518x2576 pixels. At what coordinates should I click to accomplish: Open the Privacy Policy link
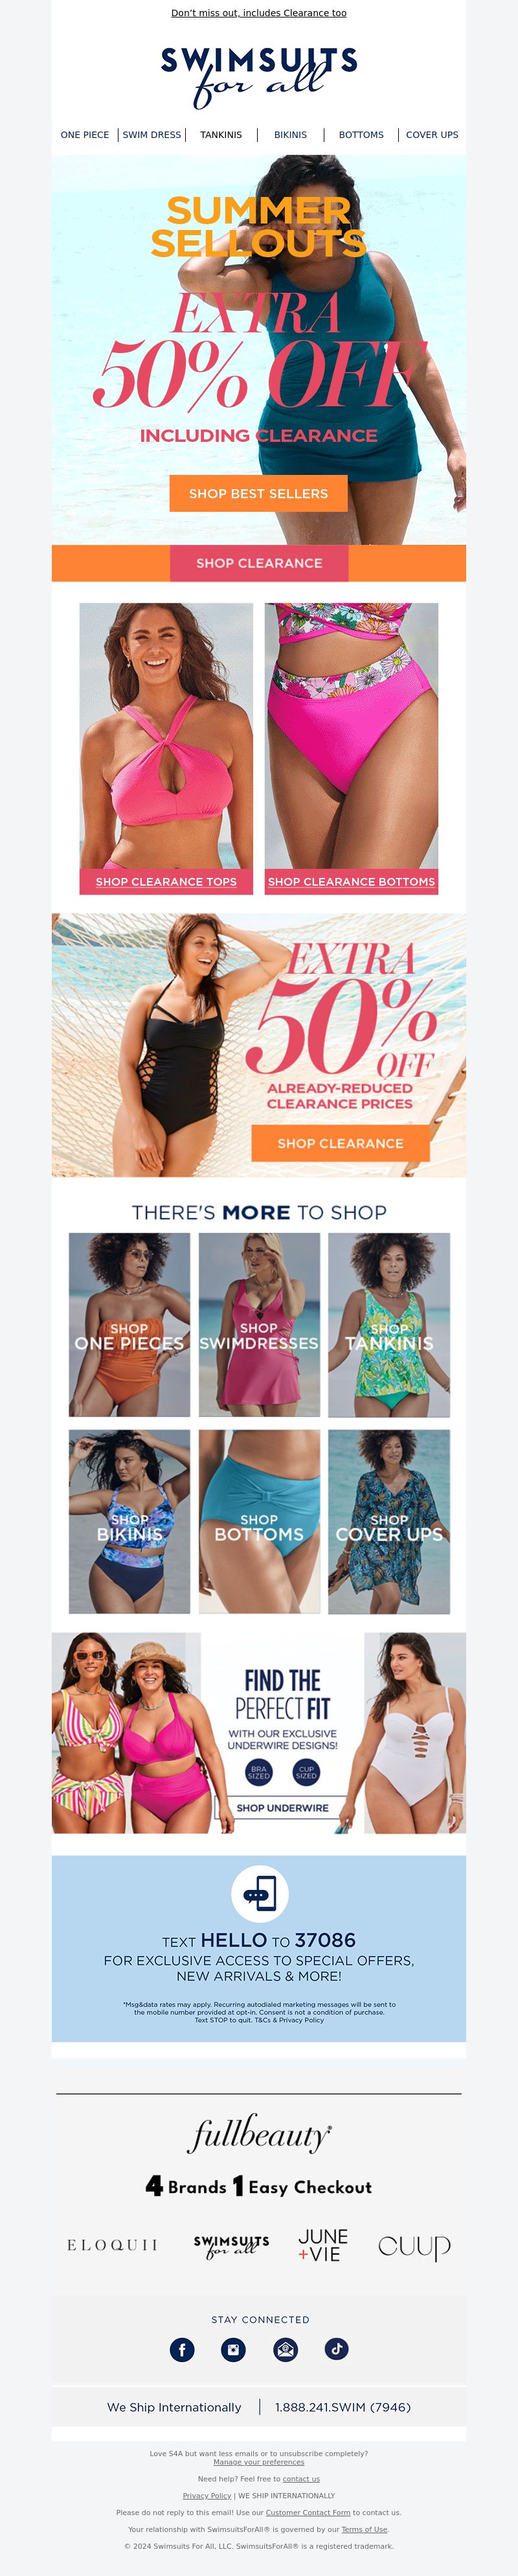coord(207,2495)
